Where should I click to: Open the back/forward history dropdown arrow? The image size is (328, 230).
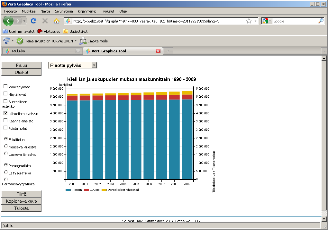[x=24, y=21]
